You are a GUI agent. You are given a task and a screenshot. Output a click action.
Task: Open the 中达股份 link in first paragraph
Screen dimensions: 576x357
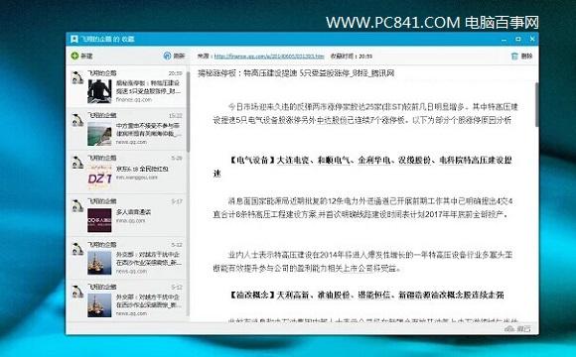click(x=333, y=120)
